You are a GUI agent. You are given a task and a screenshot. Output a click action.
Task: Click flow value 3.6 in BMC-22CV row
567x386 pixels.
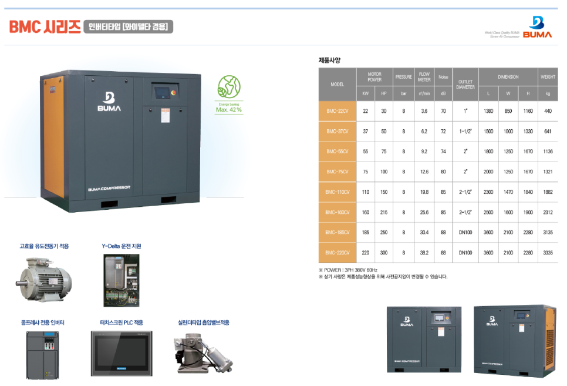coord(424,111)
